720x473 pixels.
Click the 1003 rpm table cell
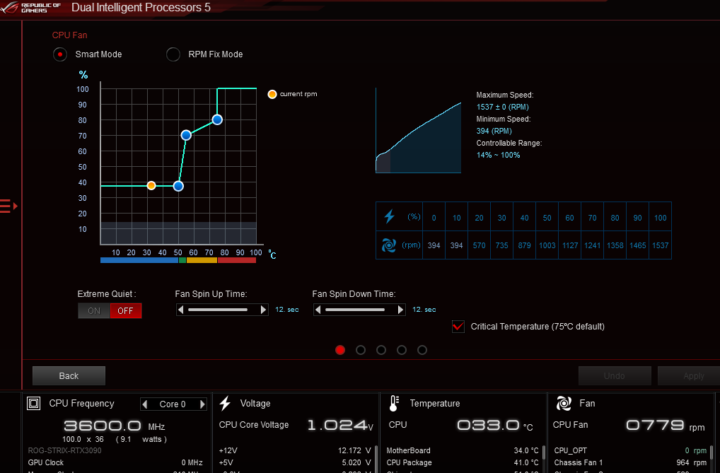547,245
